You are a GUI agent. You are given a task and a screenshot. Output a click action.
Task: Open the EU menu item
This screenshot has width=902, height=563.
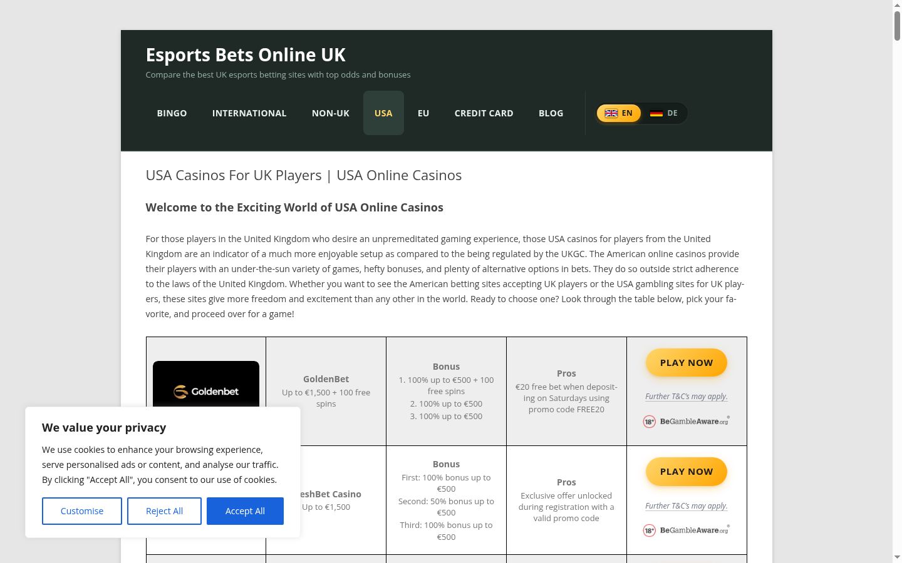tap(423, 113)
